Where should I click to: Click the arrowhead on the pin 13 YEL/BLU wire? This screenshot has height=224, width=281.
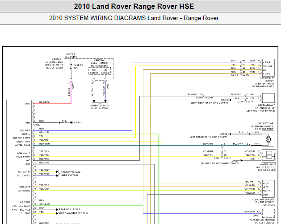point(57,175)
